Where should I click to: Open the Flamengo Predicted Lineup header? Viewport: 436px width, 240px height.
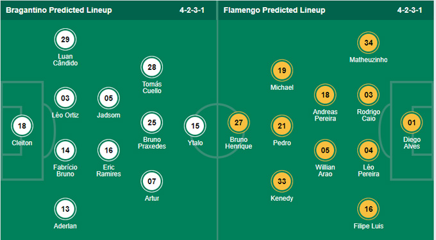pyautogui.click(x=274, y=10)
